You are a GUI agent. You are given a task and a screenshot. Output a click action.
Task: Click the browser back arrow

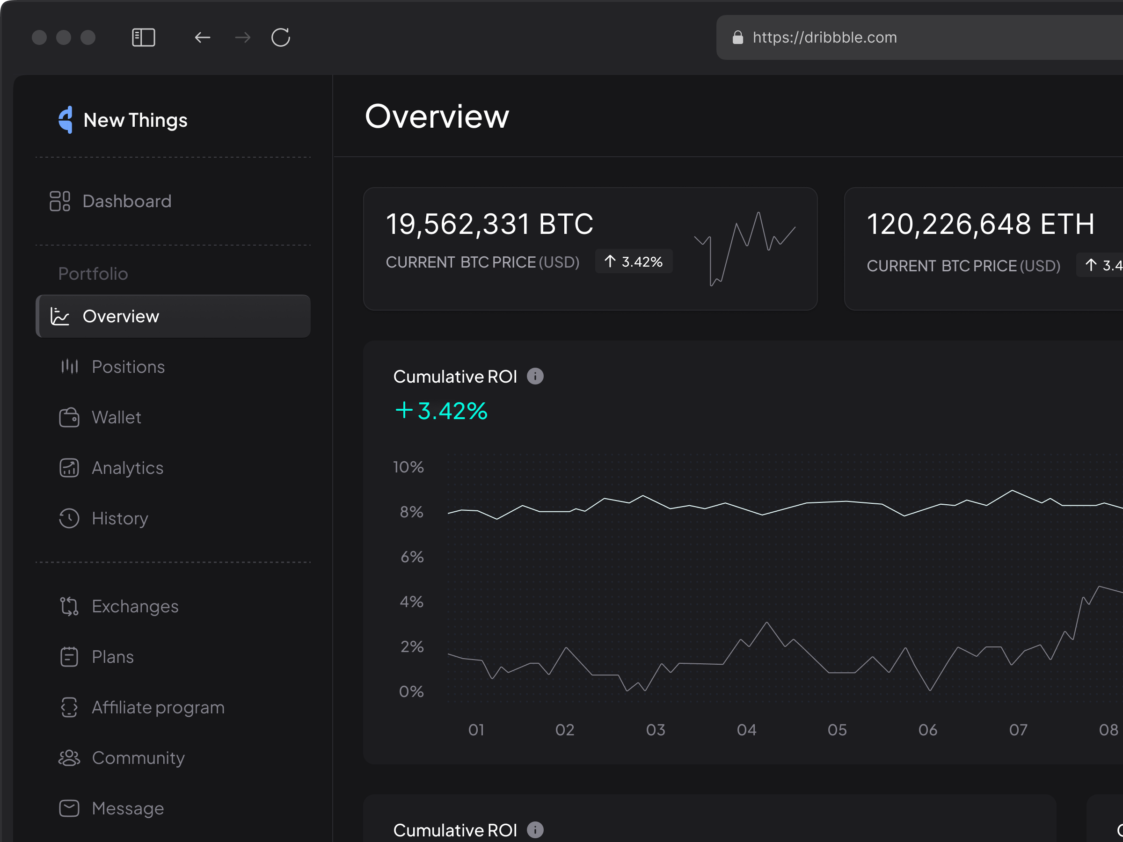(203, 37)
